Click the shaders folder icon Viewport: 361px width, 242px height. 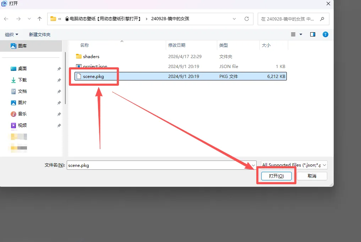pos(79,56)
